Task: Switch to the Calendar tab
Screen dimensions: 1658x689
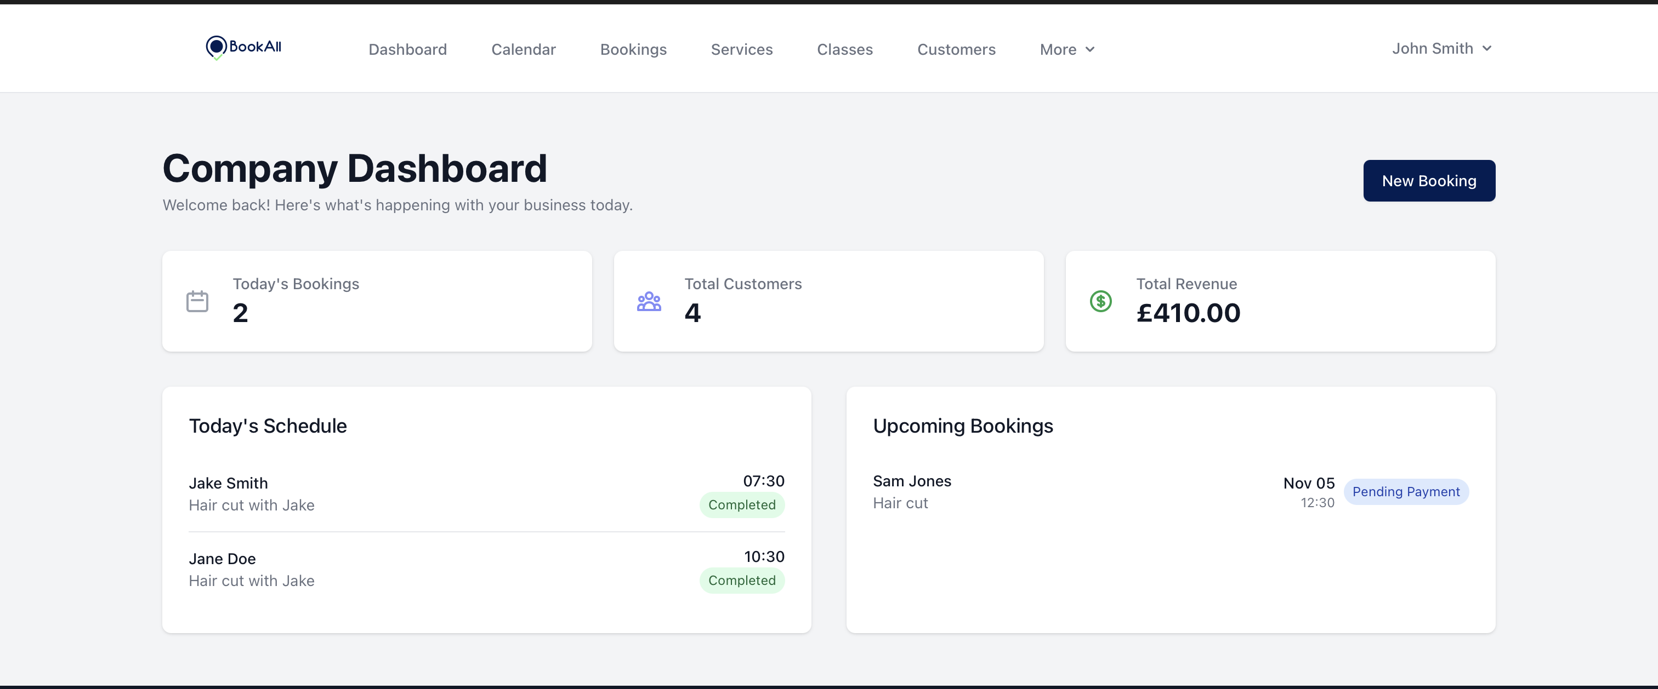Action: [x=523, y=49]
